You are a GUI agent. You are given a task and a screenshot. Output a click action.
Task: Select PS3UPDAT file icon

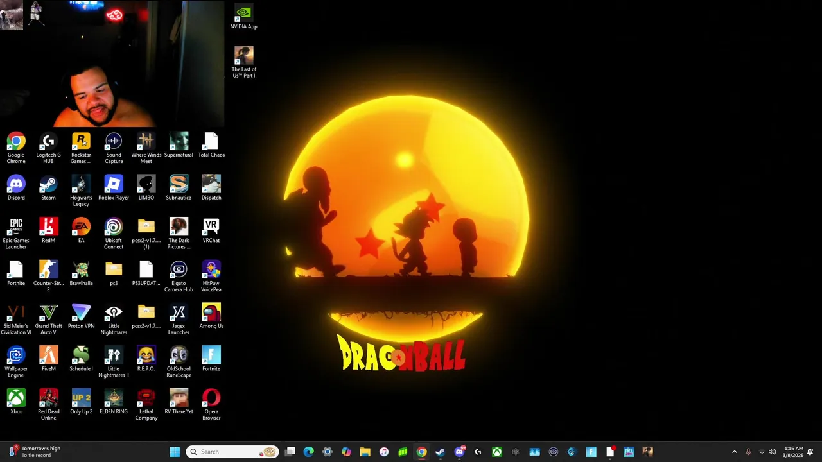click(x=146, y=273)
